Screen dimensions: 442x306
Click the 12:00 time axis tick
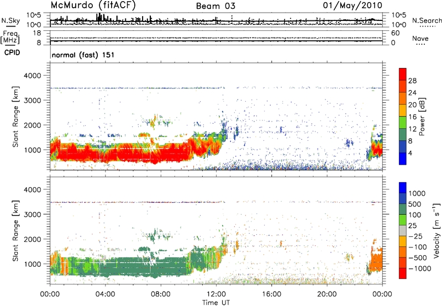tap(216, 294)
